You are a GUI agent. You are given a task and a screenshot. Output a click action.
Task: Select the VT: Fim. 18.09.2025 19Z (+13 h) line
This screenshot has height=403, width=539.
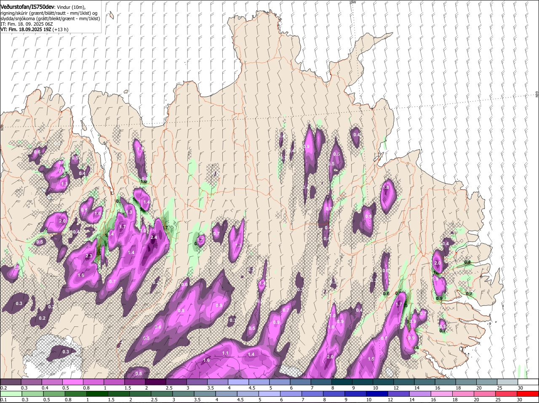pos(34,29)
